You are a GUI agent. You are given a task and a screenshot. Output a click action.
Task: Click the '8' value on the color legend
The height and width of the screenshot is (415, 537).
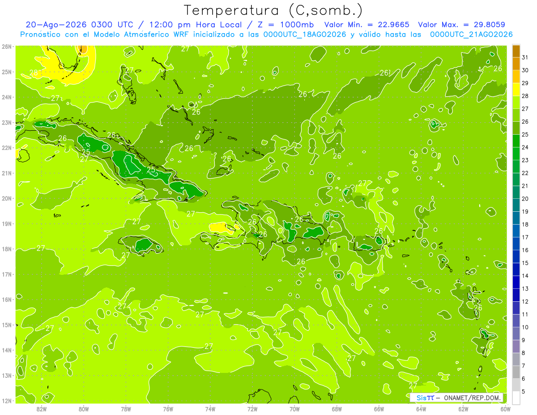[x=524, y=353]
